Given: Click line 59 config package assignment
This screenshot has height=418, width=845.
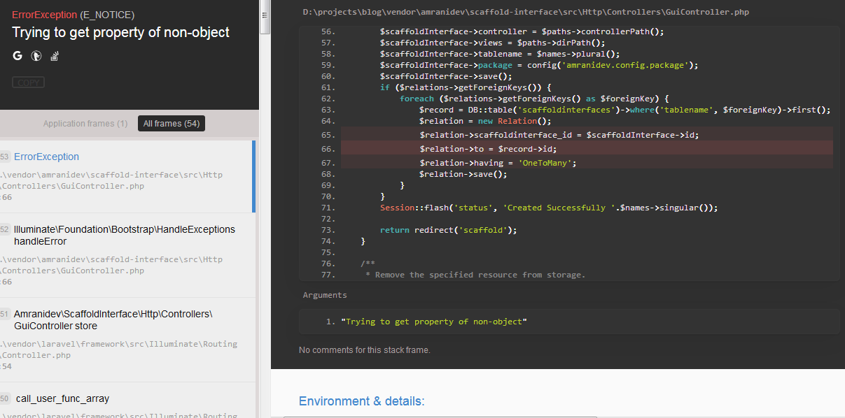Looking at the screenshot, I should 539,65.
